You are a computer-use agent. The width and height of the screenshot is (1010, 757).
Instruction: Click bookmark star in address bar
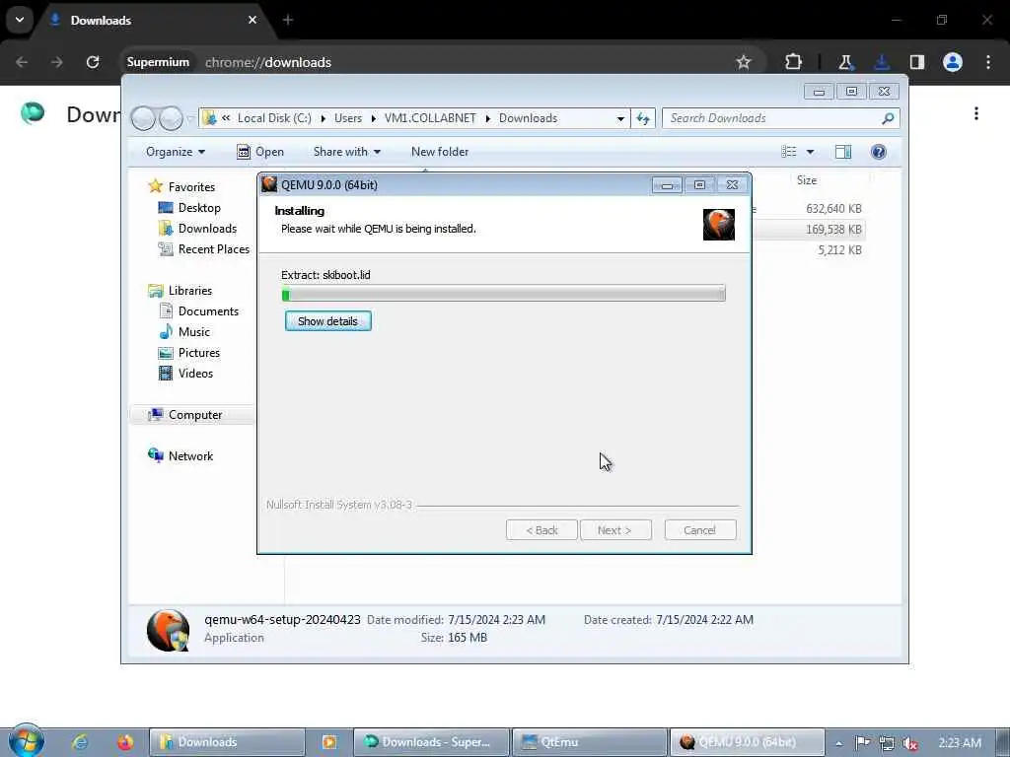pos(744,62)
